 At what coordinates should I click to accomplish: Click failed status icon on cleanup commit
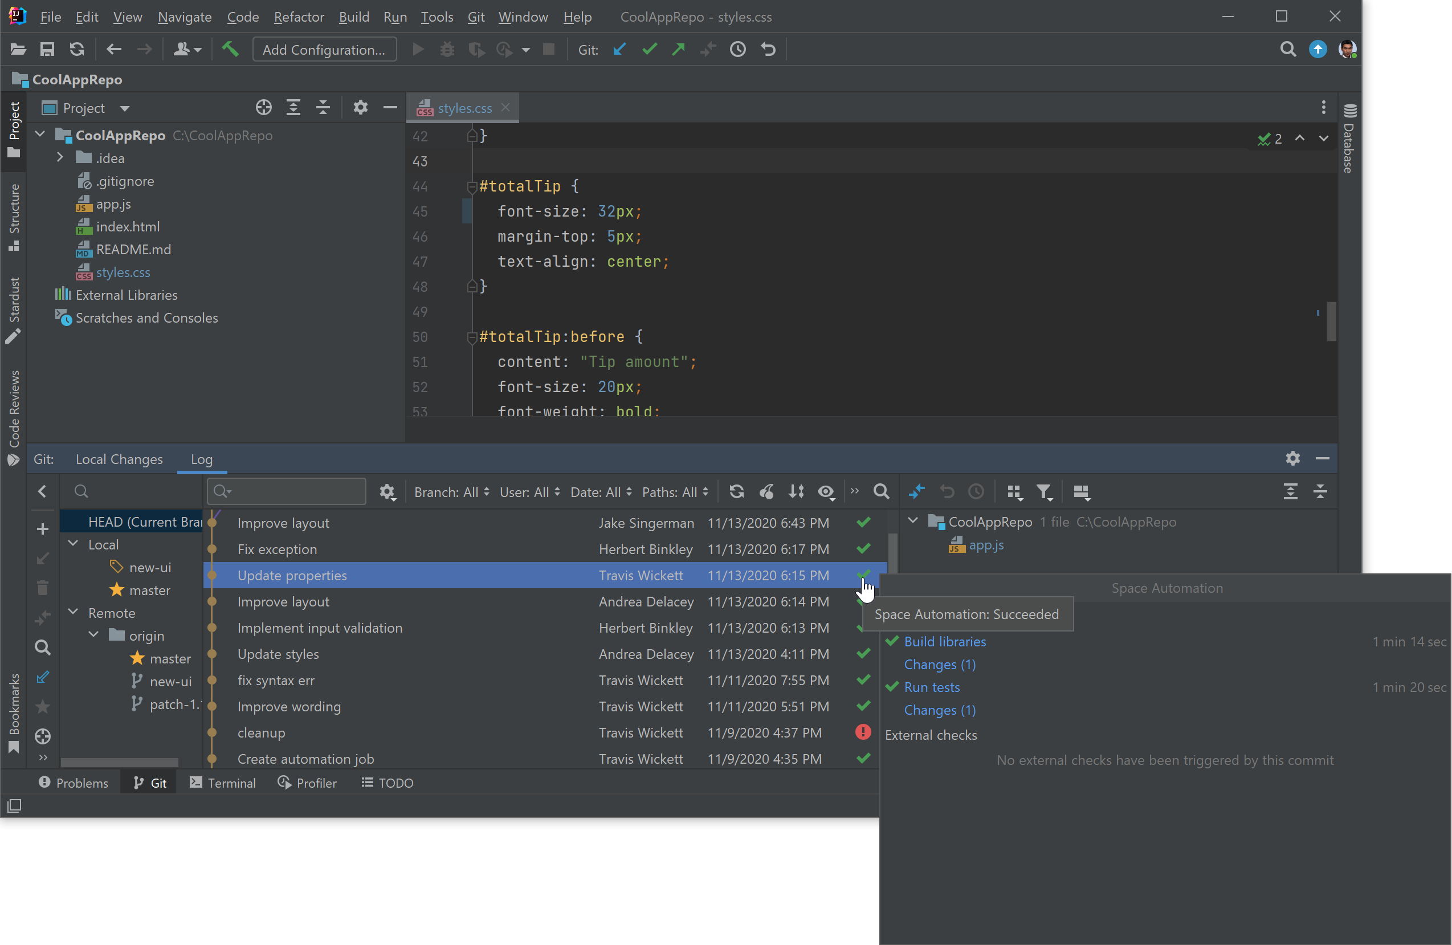[x=863, y=732]
